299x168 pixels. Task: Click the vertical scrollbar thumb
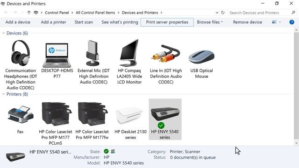pos(296,86)
